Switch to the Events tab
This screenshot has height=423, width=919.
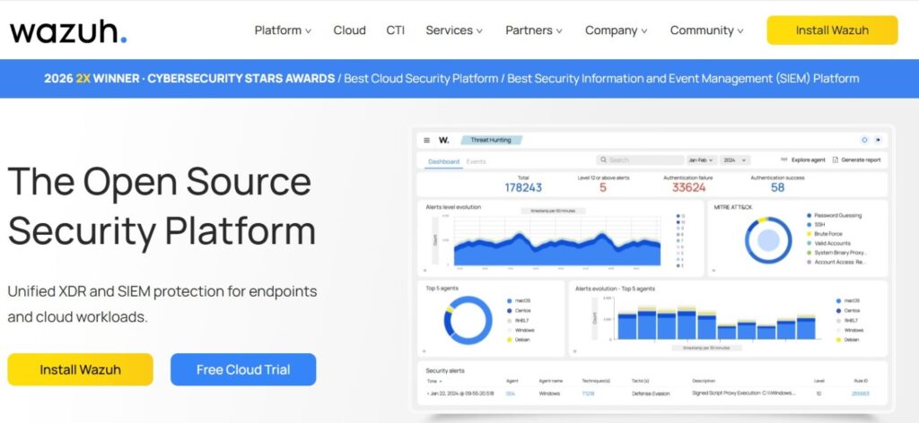tap(476, 161)
